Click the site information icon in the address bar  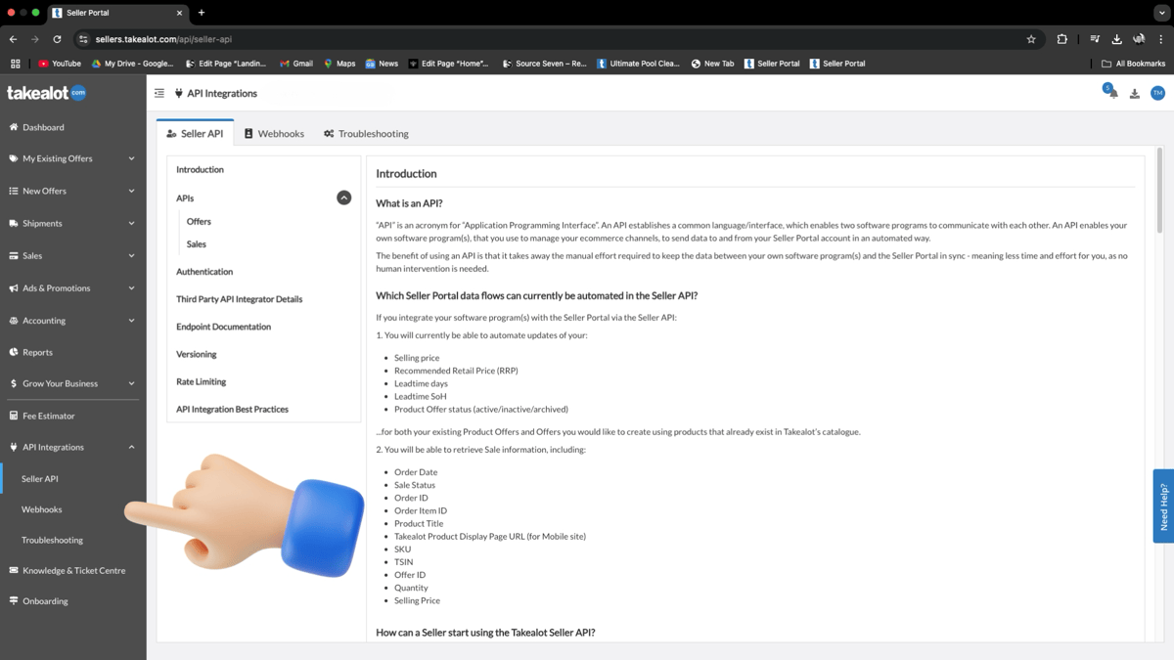pos(83,39)
